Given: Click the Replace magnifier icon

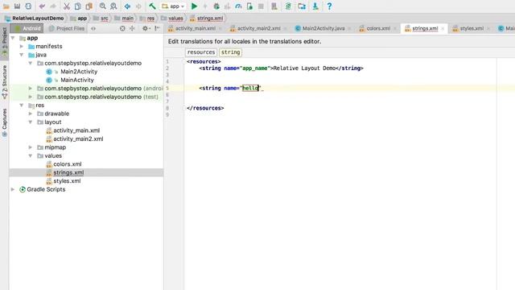Looking at the screenshot, I should click(113, 6).
